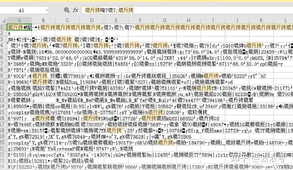Select the row 20 header
The width and height of the screenshot is (293, 170).
tap(3, 142)
